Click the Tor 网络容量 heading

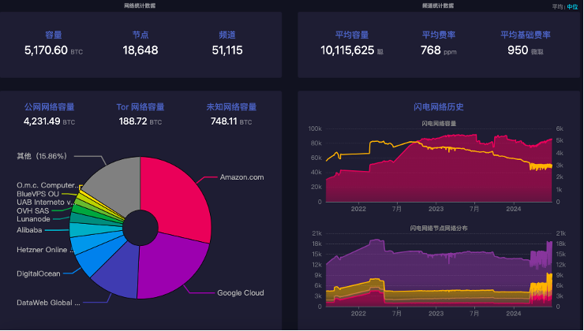[140, 106]
